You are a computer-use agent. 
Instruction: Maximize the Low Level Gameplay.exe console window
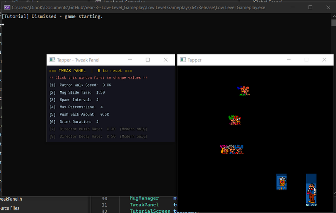pos(310,7)
